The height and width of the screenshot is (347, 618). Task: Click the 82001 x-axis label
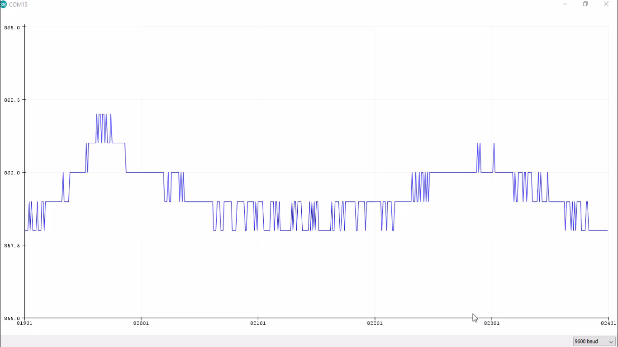coord(141,323)
